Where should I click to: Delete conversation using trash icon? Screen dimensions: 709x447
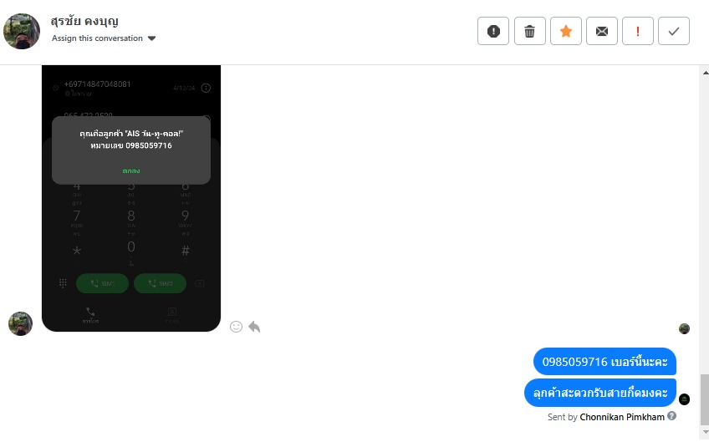[x=529, y=31]
